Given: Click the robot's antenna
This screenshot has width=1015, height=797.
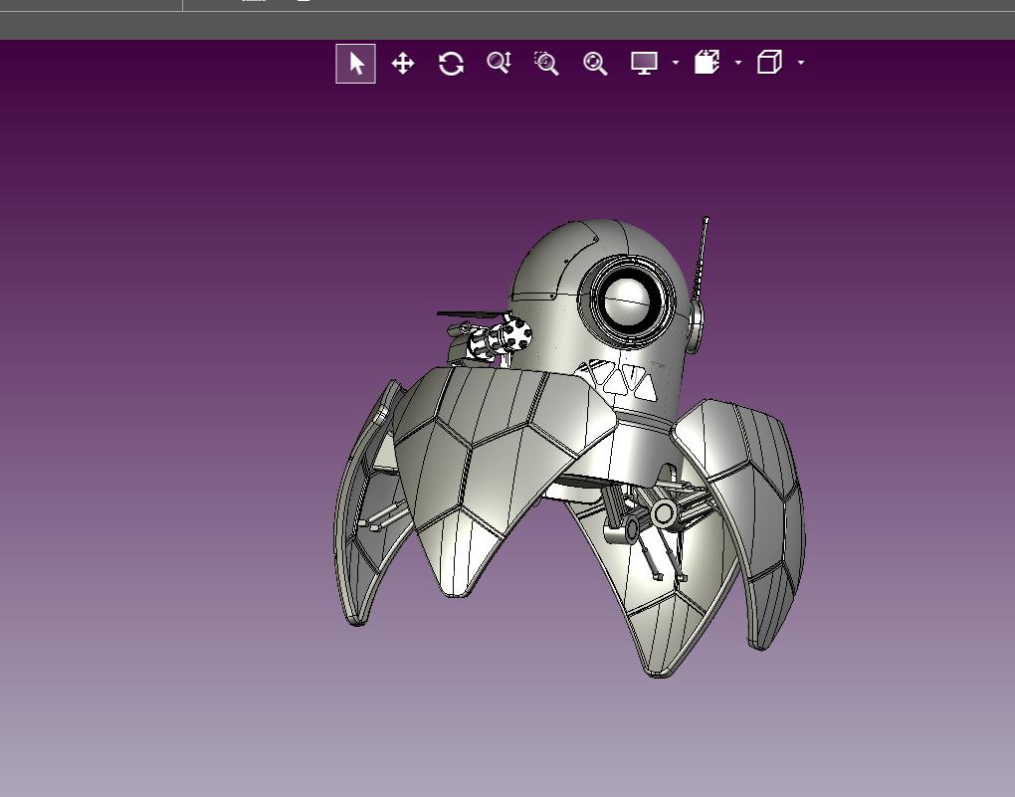Looking at the screenshot, I should tap(702, 259).
